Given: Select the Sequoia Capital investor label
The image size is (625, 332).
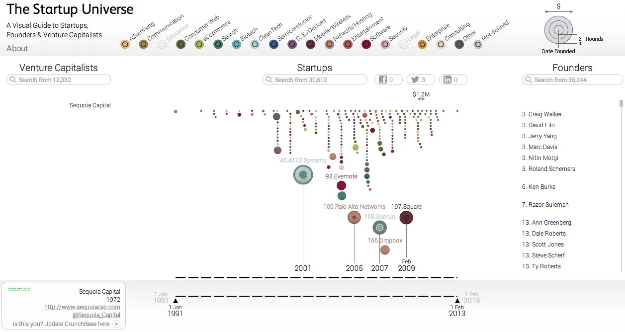Looking at the screenshot, I should (90, 105).
